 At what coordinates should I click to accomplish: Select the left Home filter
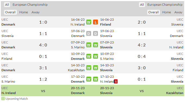(x=24, y=12)
